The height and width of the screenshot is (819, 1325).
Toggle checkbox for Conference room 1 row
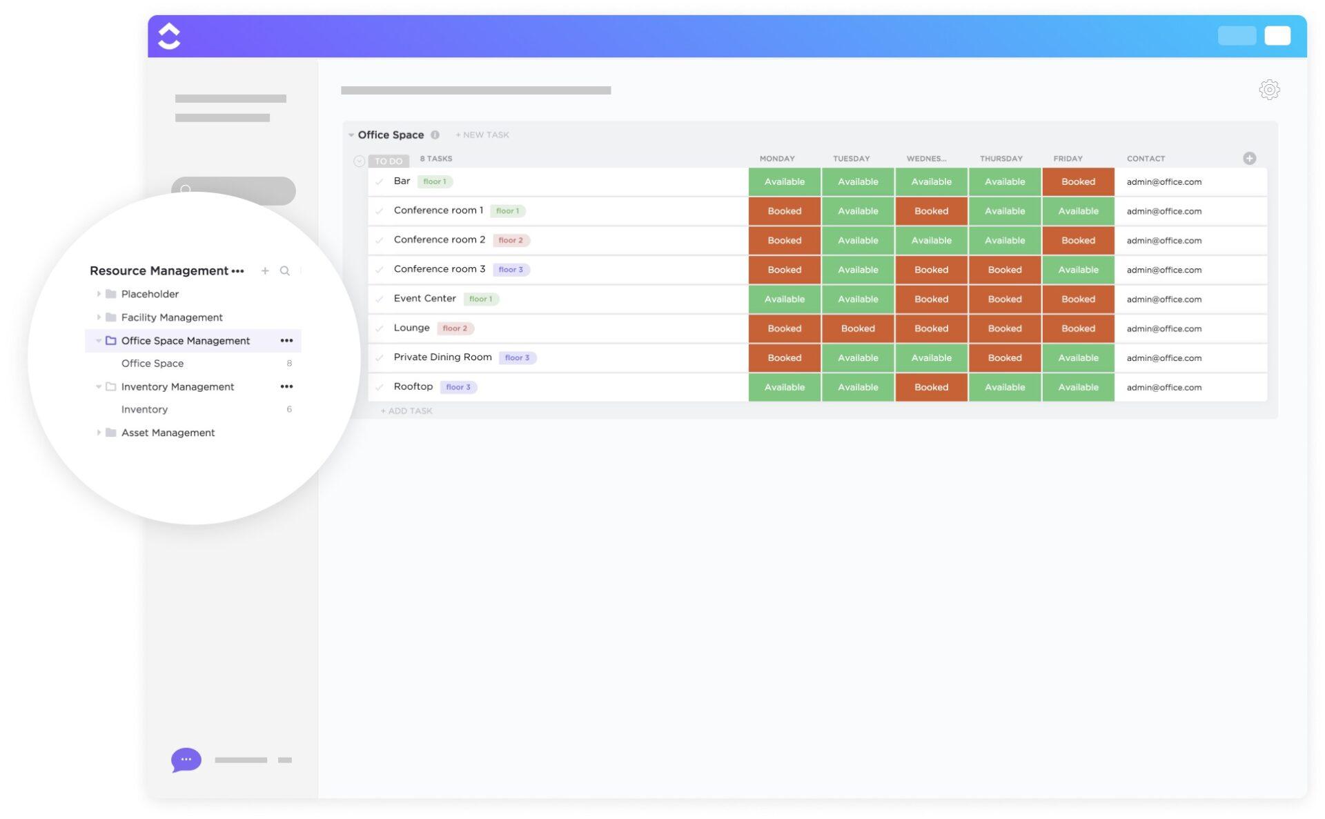coord(379,210)
